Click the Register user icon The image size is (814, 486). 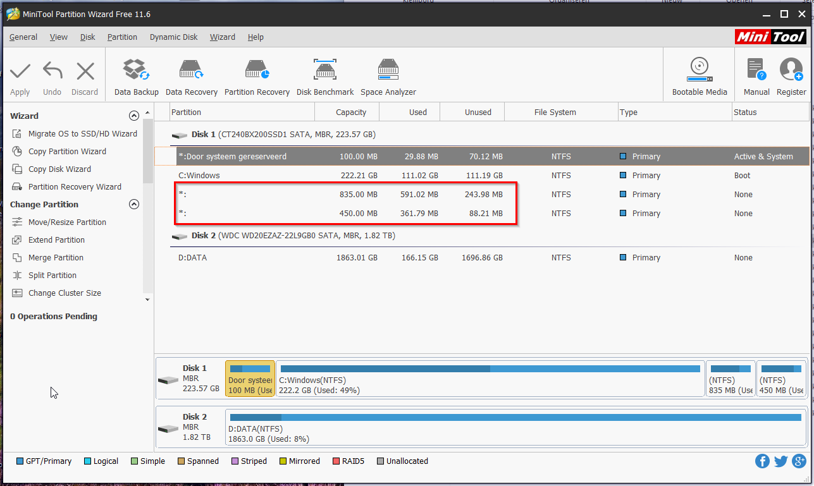pos(791,70)
